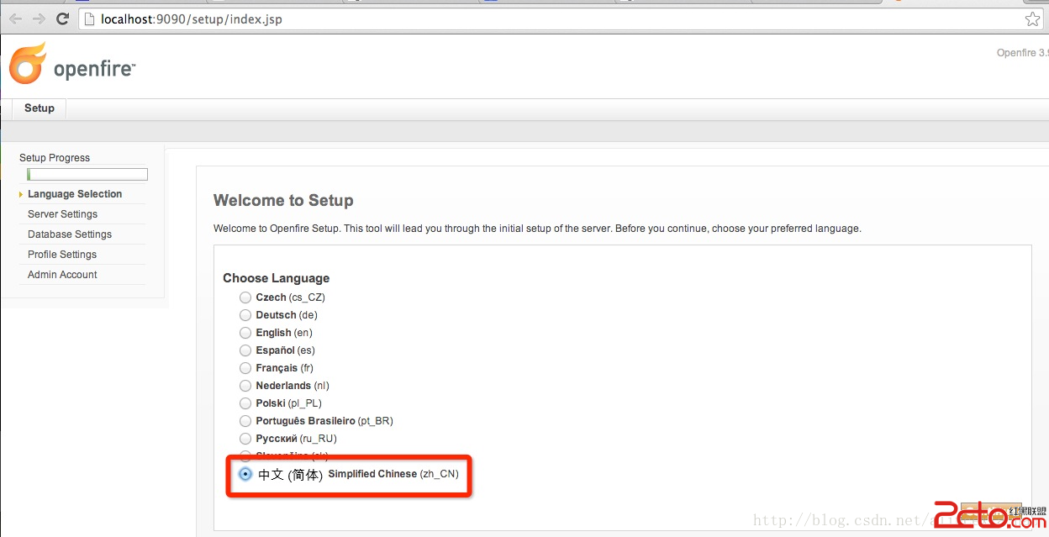Viewport: 1049px width, 537px height.
Task: Click the Openfire flame logo
Action: (x=27, y=64)
